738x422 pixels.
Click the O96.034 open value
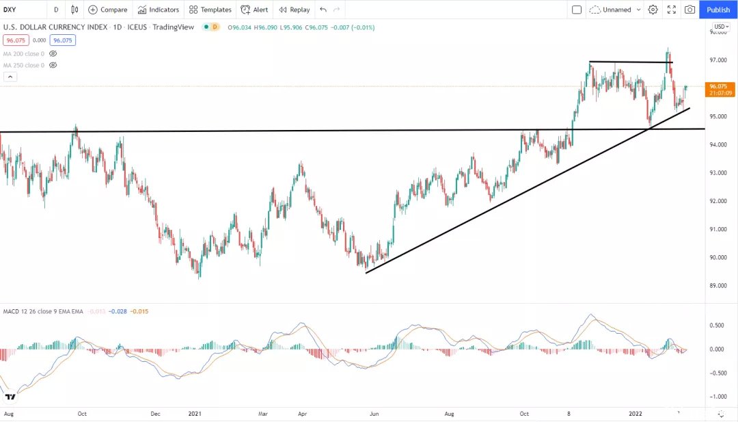point(240,27)
